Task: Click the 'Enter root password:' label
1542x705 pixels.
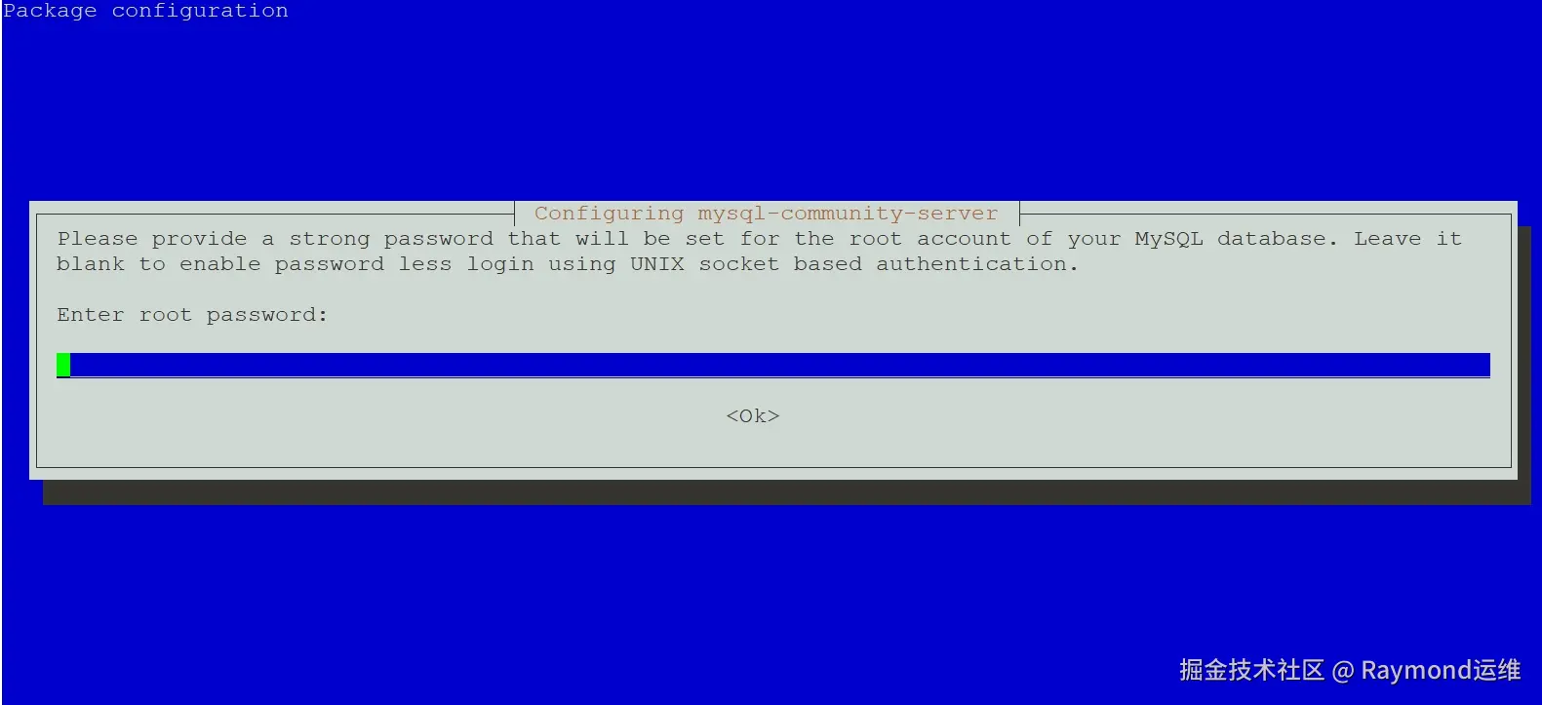Action: coord(192,315)
